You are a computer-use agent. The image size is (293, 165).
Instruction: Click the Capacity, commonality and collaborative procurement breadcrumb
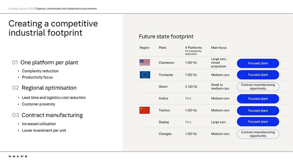[x=66, y=8]
